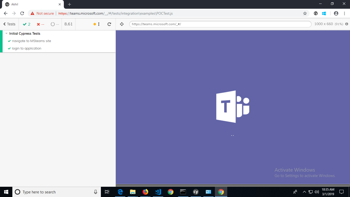This screenshot has width=350, height=197.
Task: Expand the login to application test
Action: [27, 48]
